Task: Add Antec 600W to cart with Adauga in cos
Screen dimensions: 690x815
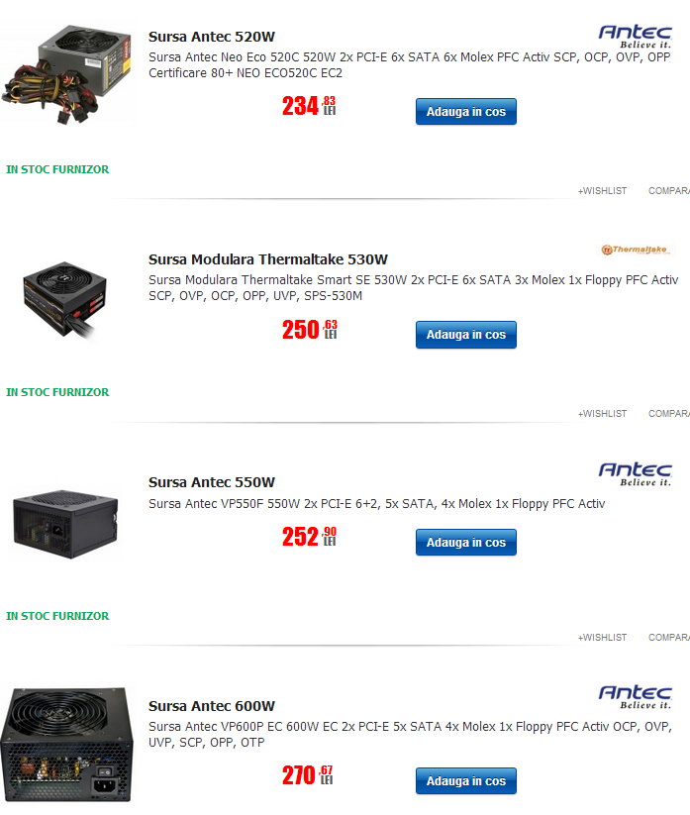Action: coord(466,781)
